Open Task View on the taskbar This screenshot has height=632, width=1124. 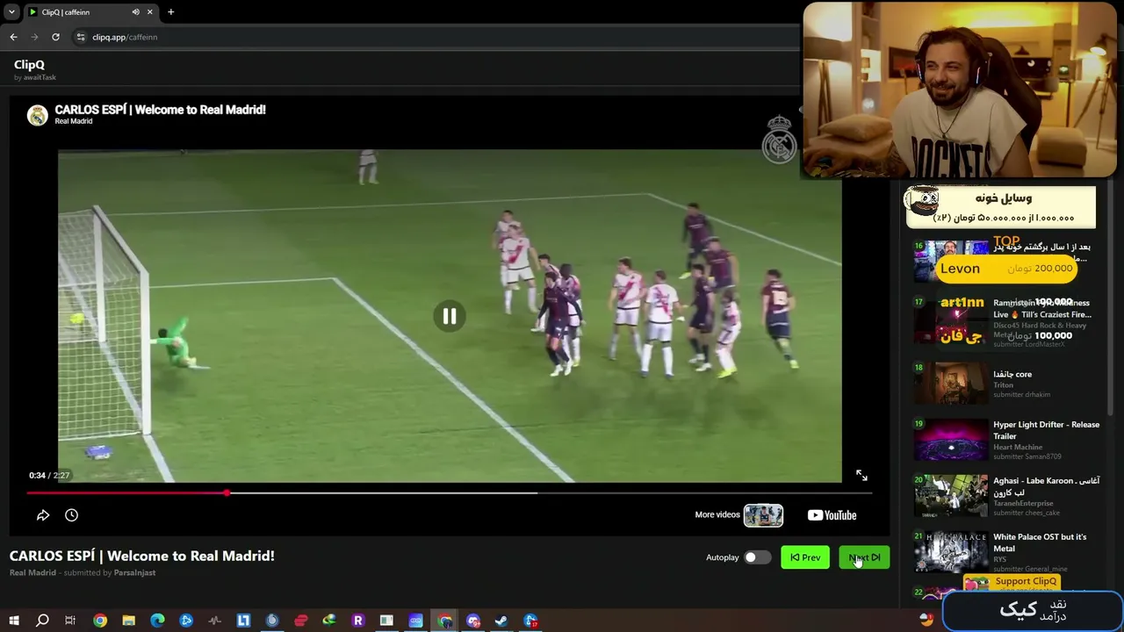click(70, 621)
